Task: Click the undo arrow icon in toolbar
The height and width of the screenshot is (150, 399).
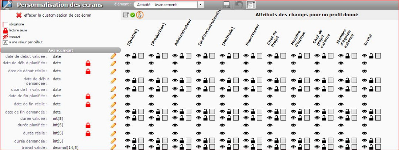Action: (239, 5)
